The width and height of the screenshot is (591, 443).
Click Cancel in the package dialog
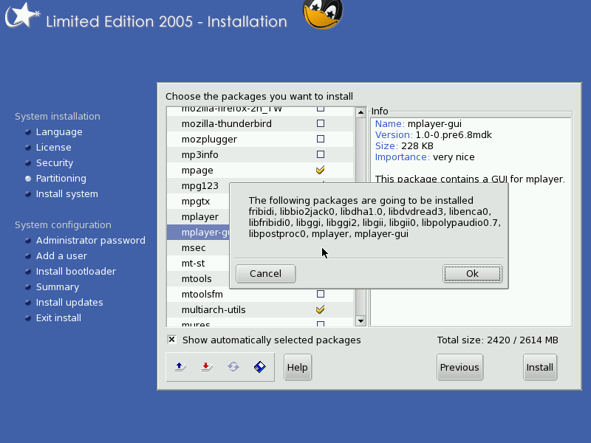(x=266, y=273)
